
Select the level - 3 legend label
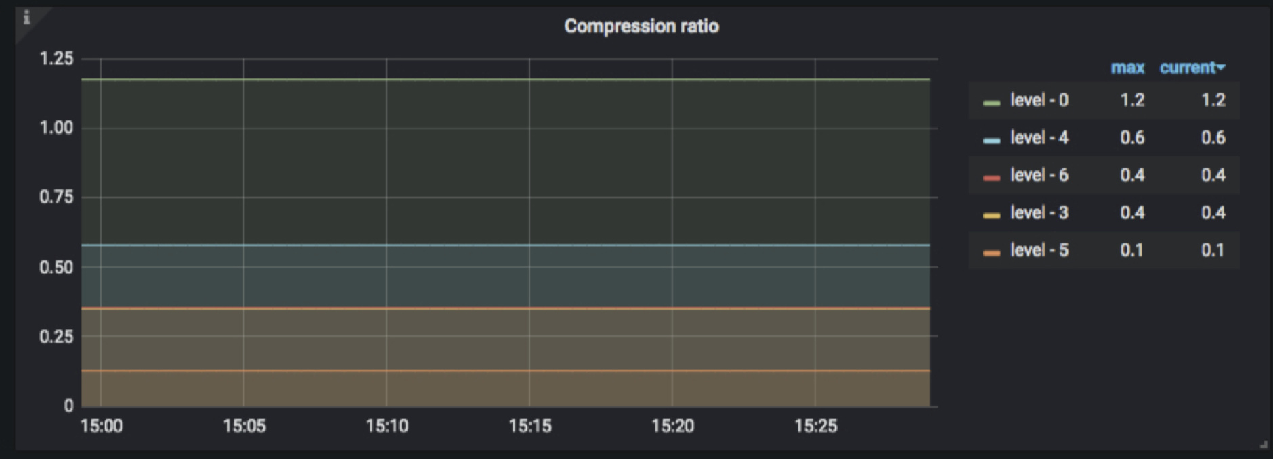tap(1039, 213)
